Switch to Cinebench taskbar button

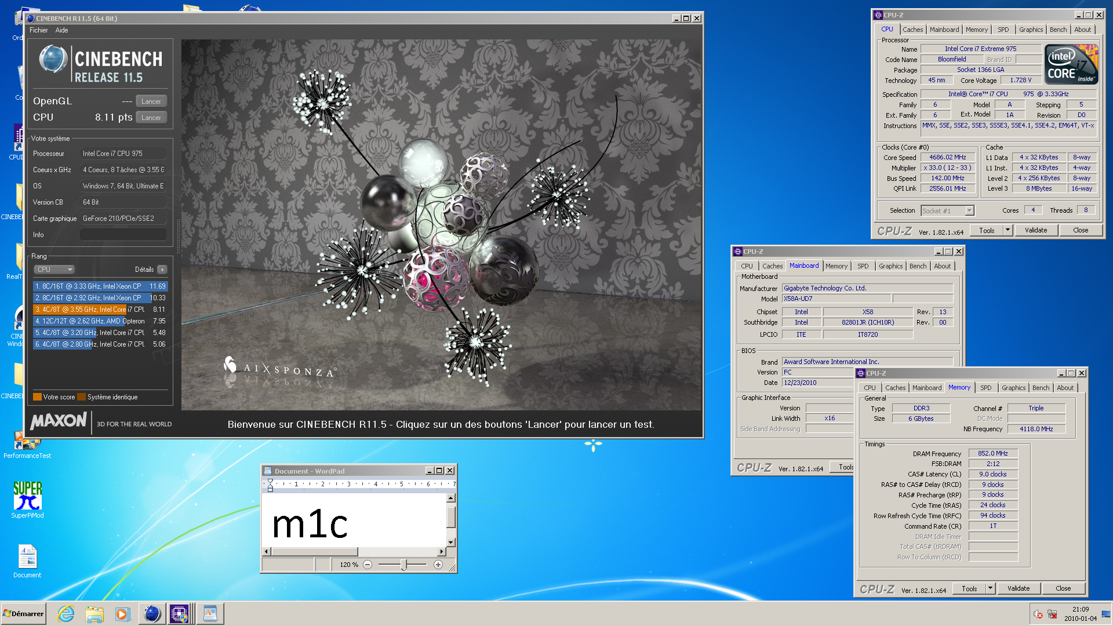(152, 613)
